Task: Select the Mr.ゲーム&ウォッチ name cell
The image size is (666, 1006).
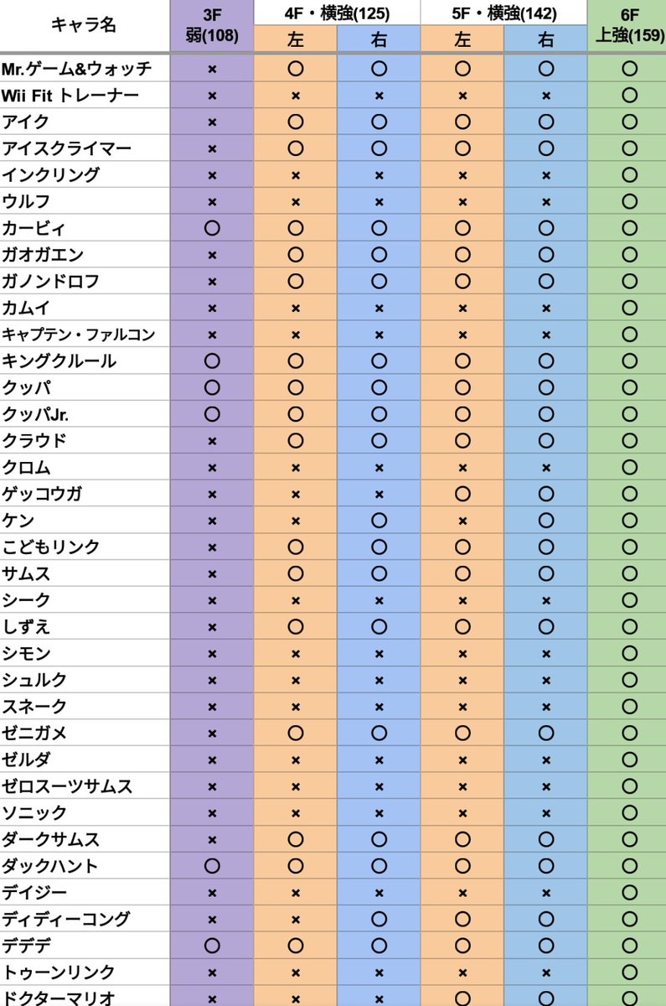Action: click(77, 69)
